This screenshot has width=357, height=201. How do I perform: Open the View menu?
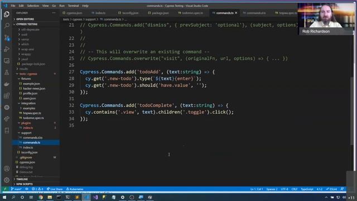[x=45, y=6]
